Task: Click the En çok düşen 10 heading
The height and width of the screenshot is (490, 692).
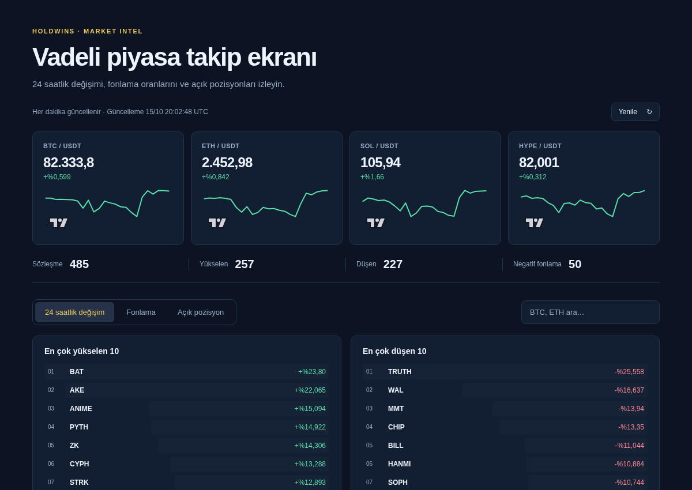Action: pos(394,351)
